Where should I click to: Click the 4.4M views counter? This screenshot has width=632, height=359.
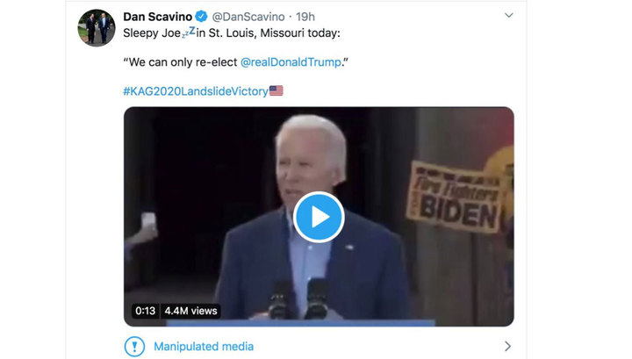[190, 311]
